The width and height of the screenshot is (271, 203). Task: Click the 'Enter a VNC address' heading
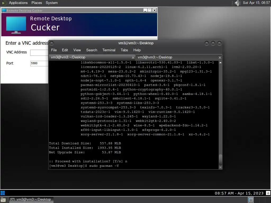tap(27, 43)
